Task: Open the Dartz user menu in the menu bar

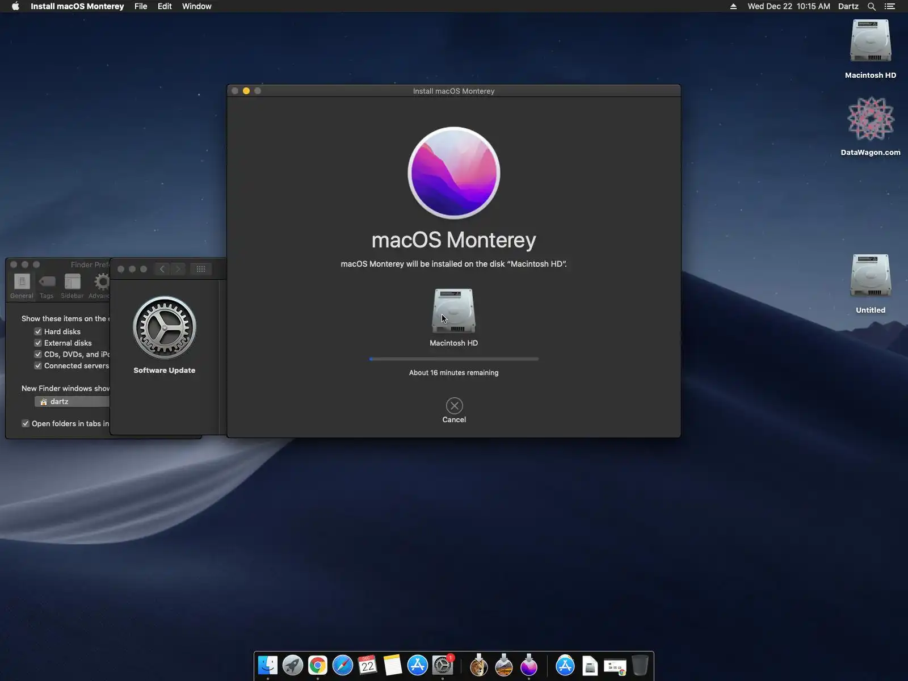Action: tap(848, 6)
